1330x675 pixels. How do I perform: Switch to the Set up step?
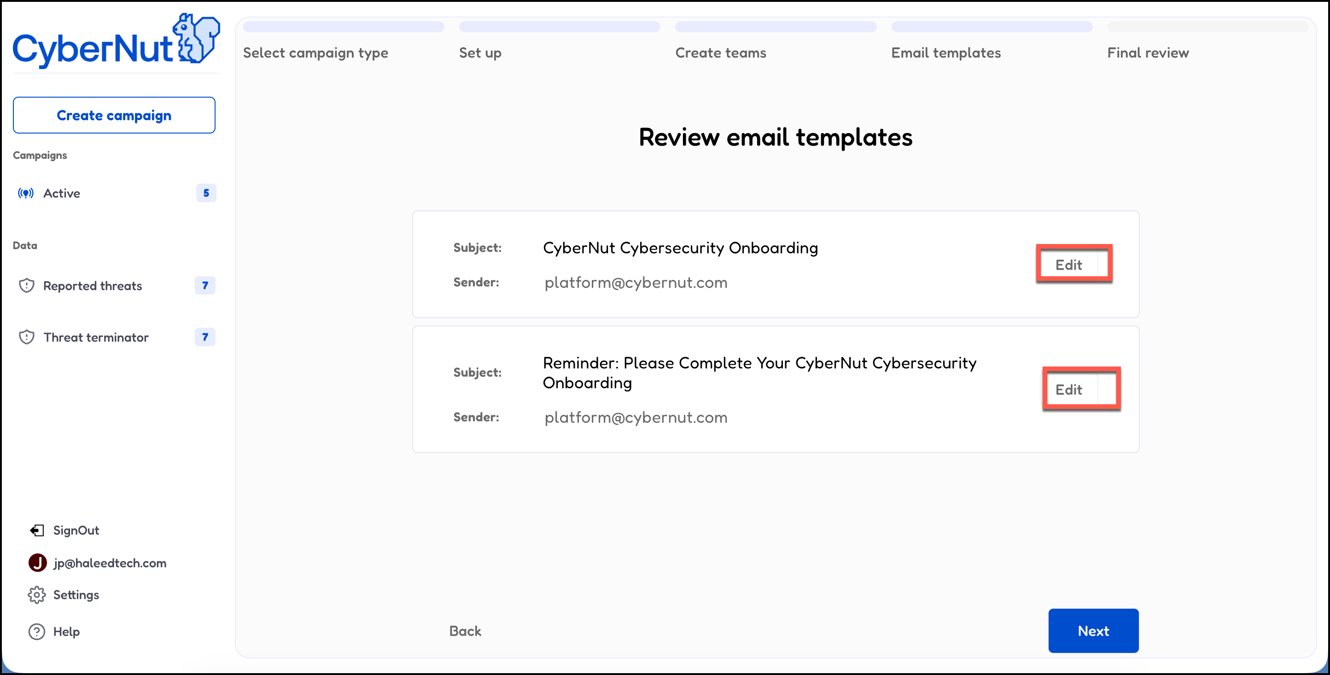coord(480,52)
